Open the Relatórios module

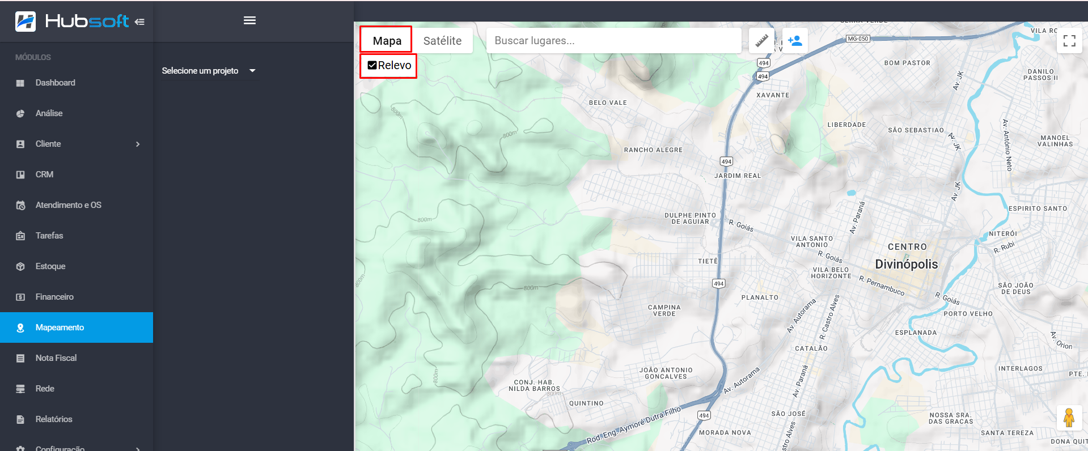(x=77, y=419)
